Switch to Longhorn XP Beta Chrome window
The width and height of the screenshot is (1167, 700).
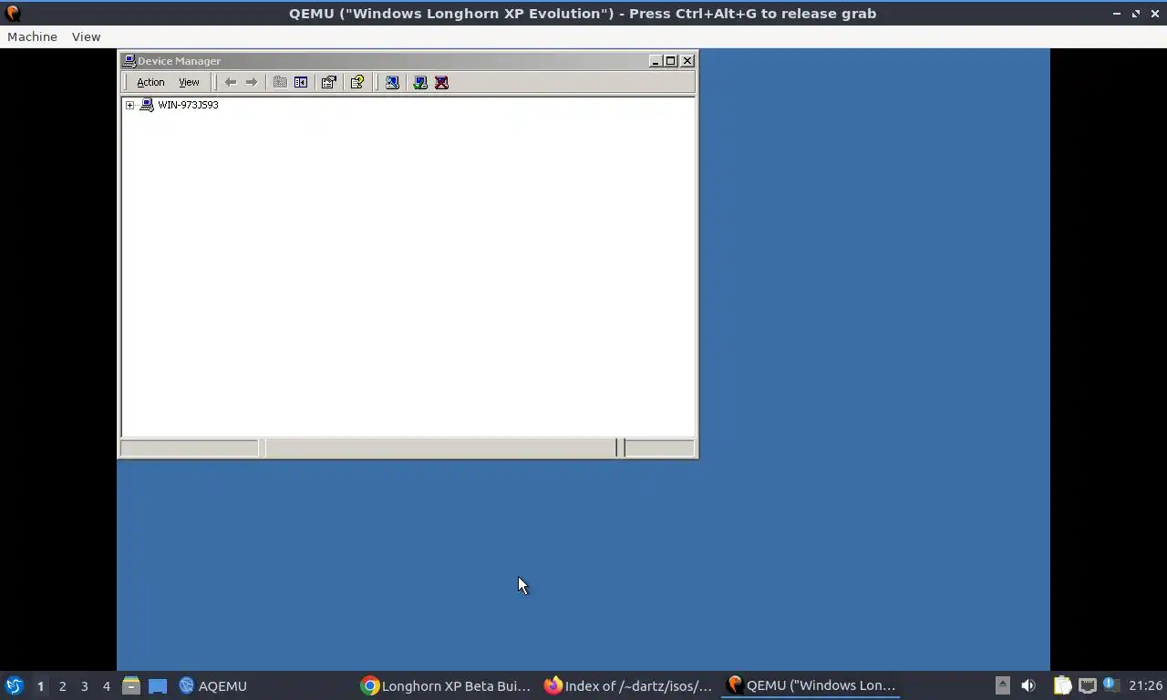pyautogui.click(x=445, y=685)
